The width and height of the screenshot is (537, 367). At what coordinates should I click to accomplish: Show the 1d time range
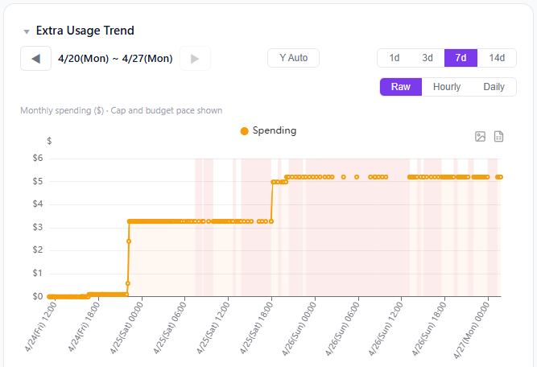point(394,58)
